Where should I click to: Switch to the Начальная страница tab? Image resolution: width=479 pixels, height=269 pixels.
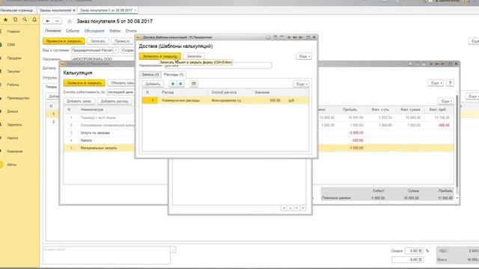click(x=16, y=10)
